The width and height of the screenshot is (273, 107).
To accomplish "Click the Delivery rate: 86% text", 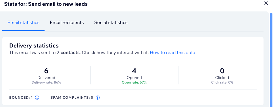I will click(46, 83).
